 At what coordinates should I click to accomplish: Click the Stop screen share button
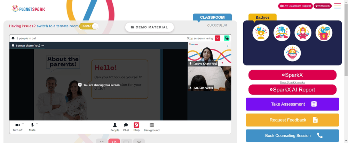[x=136, y=127]
